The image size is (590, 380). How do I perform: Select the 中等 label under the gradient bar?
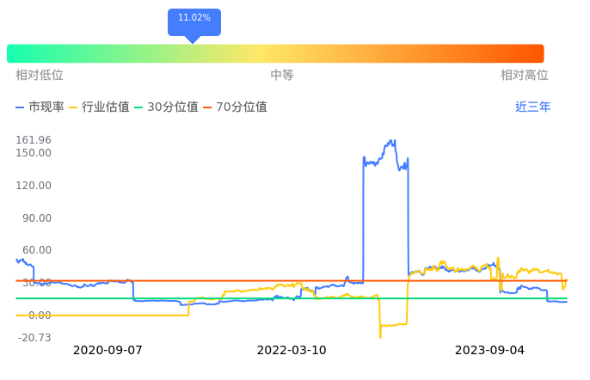point(282,76)
